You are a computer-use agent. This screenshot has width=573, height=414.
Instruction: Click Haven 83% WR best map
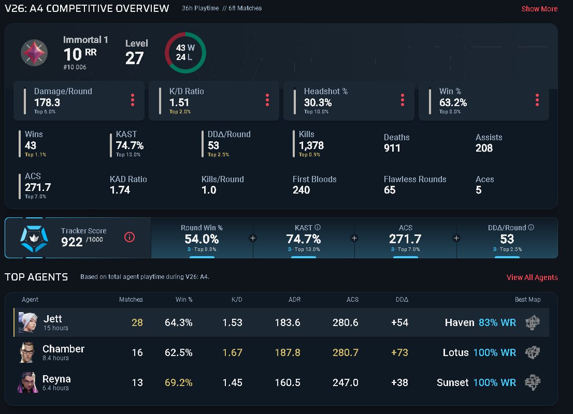coord(480,322)
